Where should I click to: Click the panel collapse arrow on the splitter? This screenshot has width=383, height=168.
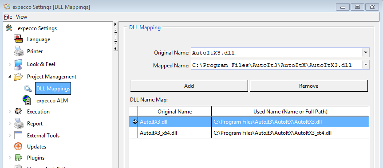(115, 48)
